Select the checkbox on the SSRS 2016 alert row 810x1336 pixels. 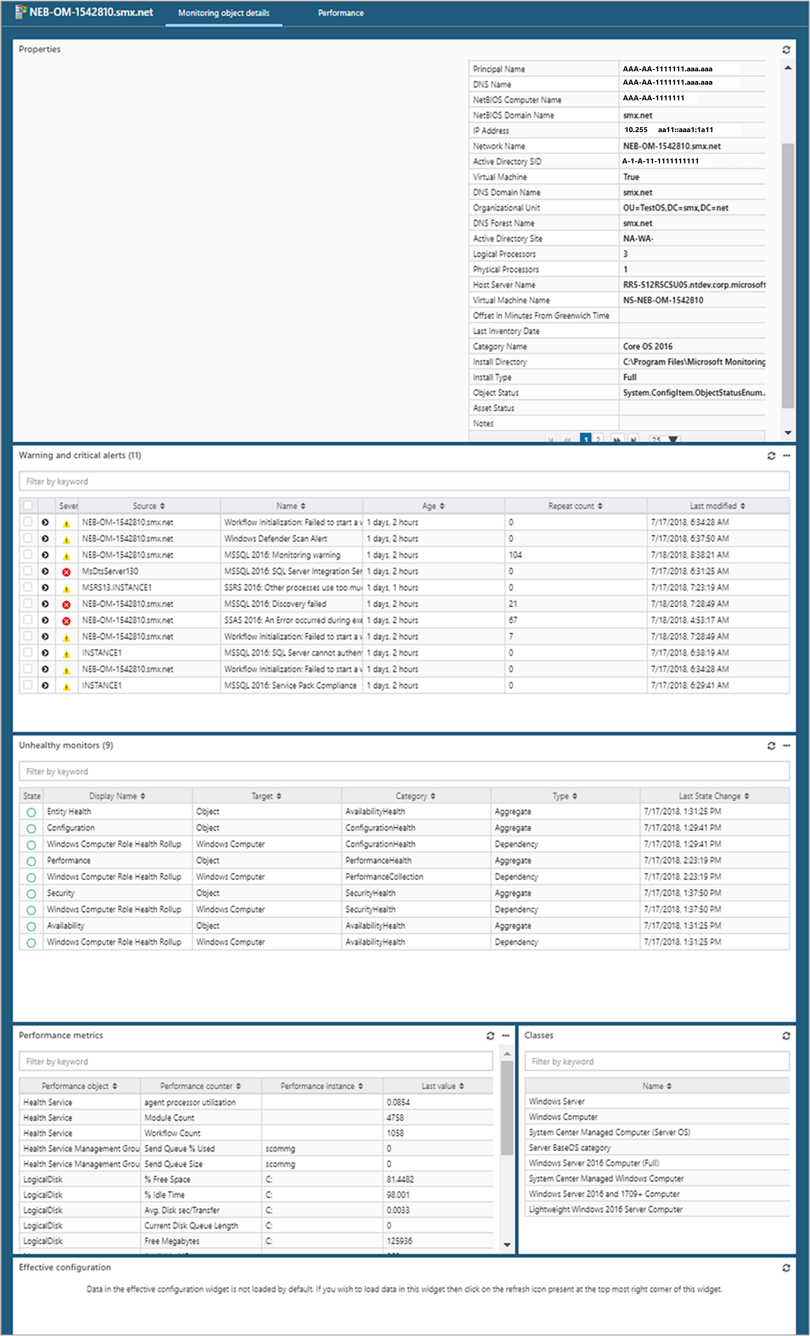(x=29, y=587)
